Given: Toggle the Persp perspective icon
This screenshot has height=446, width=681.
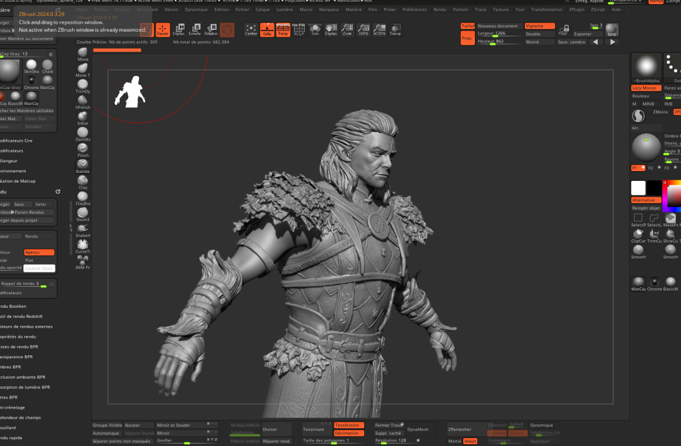Looking at the screenshot, I should pyautogui.click(x=283, y=30).
